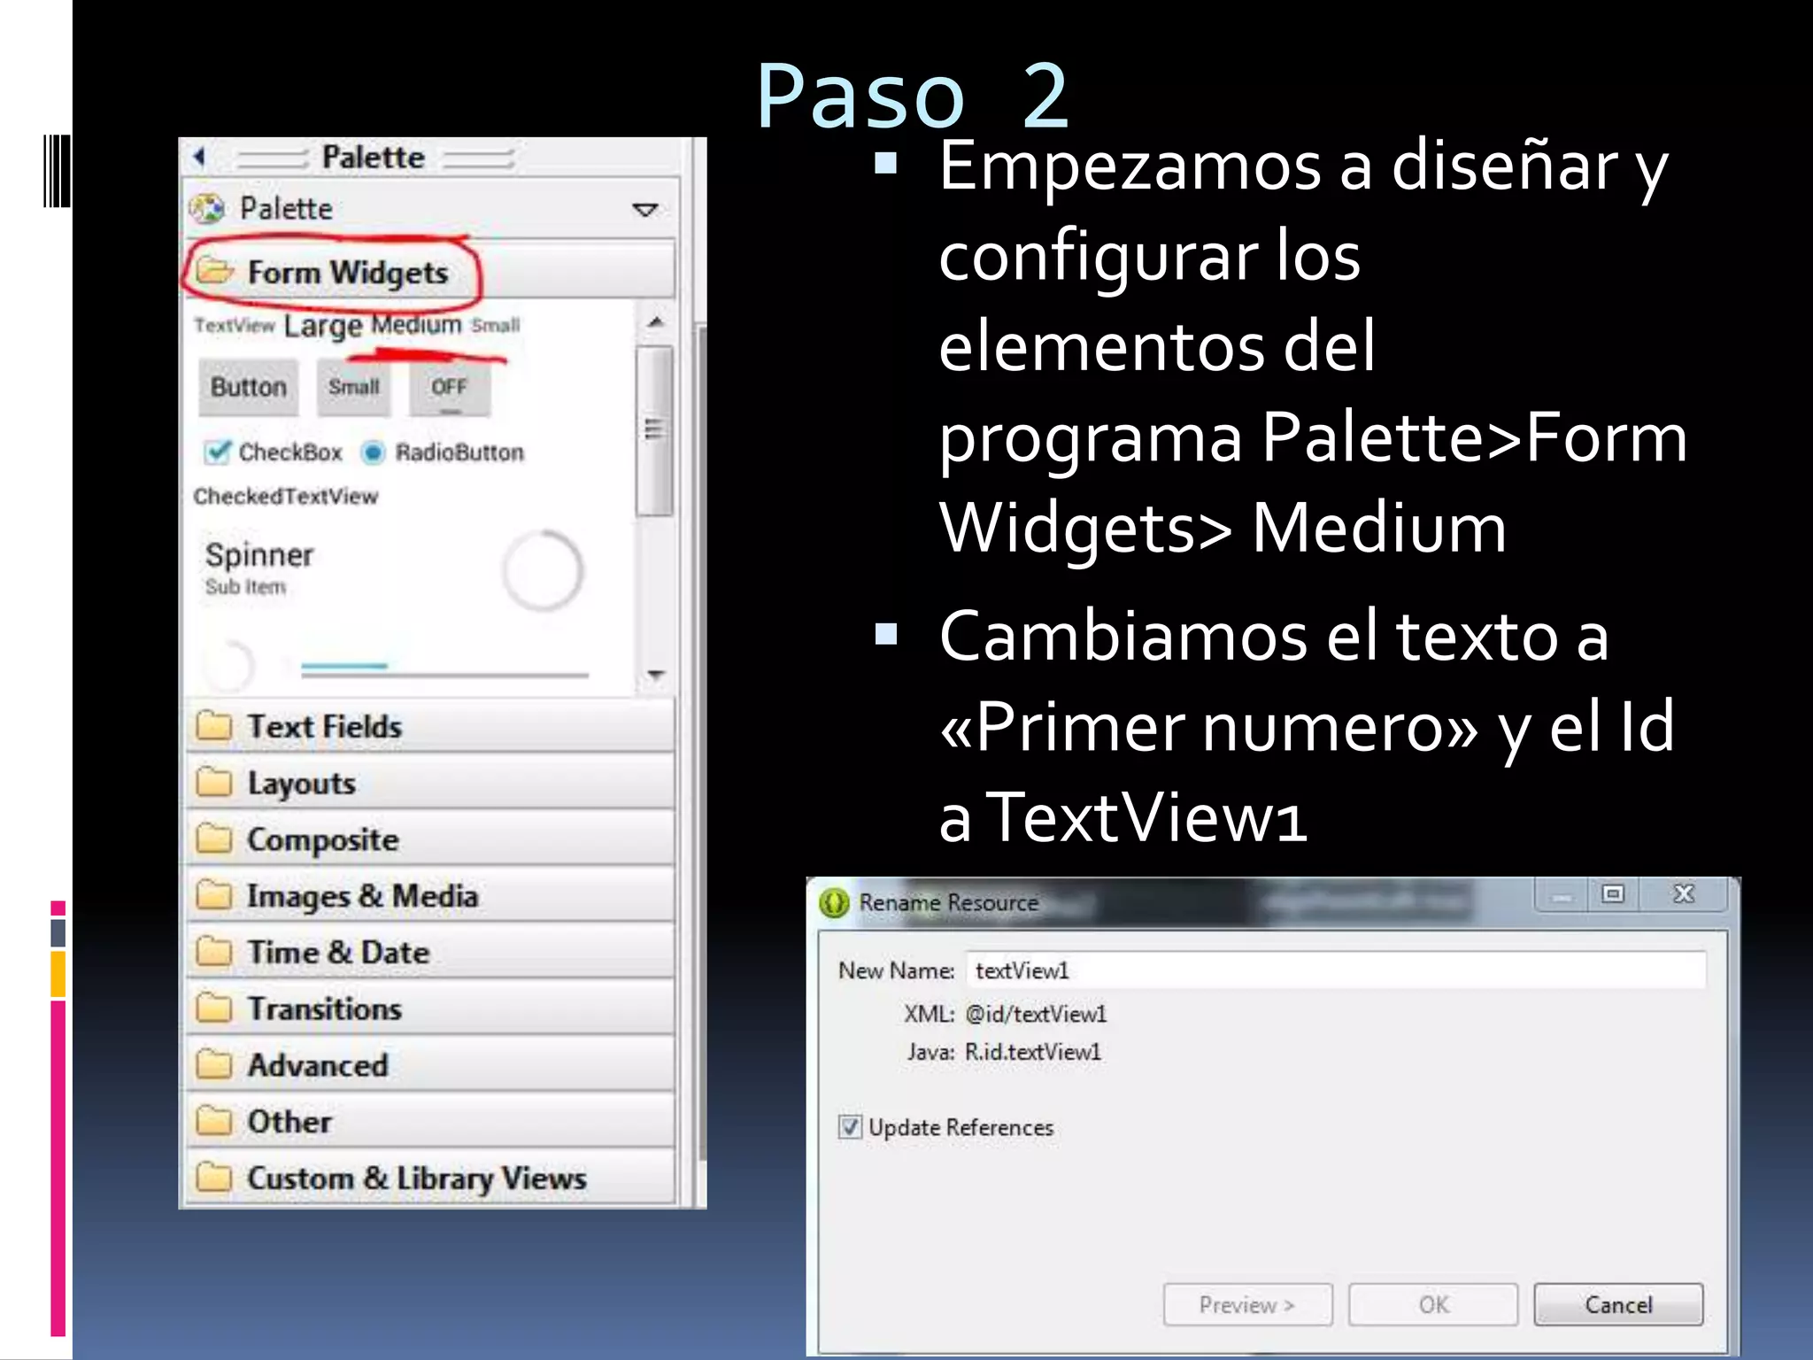
Task: Click folder icon beside Custom & Library Views
Action: click(214, 1177)
